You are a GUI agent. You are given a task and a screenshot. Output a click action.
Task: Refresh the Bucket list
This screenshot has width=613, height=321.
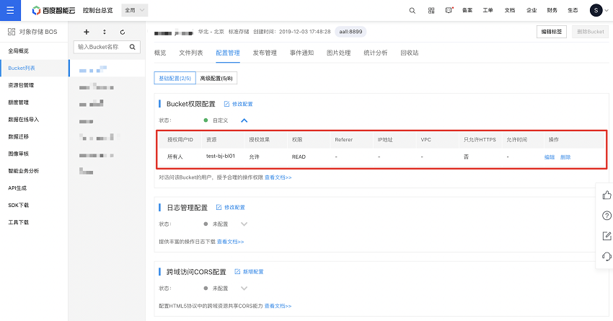123,32
